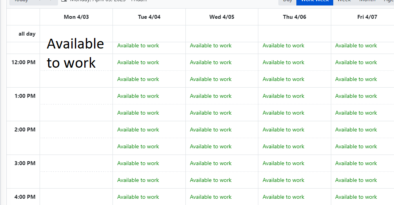
Task: Click the Thu 4/06 day header
Action: [x=294, y=17]
